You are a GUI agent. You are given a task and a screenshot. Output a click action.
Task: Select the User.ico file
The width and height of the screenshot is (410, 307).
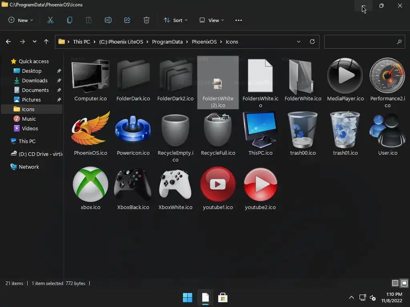tap(388, 134)
